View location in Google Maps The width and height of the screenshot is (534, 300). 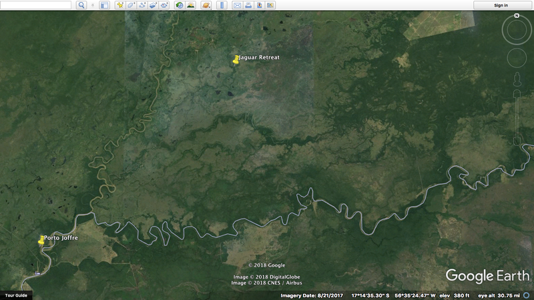pyautogui.click(x=270, y=5)
